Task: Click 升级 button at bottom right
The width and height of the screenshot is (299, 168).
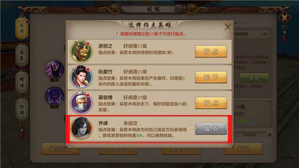Action: click(243, 149)
